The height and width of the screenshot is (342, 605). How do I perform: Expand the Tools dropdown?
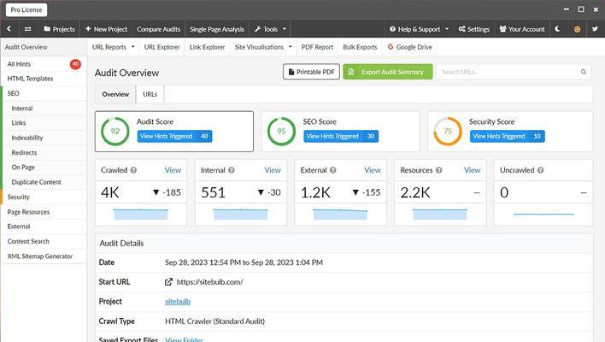tap(270, 29)
